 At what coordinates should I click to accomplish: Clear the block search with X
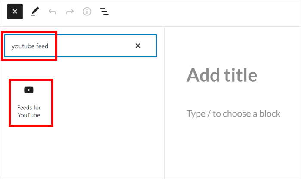[138, 46]
